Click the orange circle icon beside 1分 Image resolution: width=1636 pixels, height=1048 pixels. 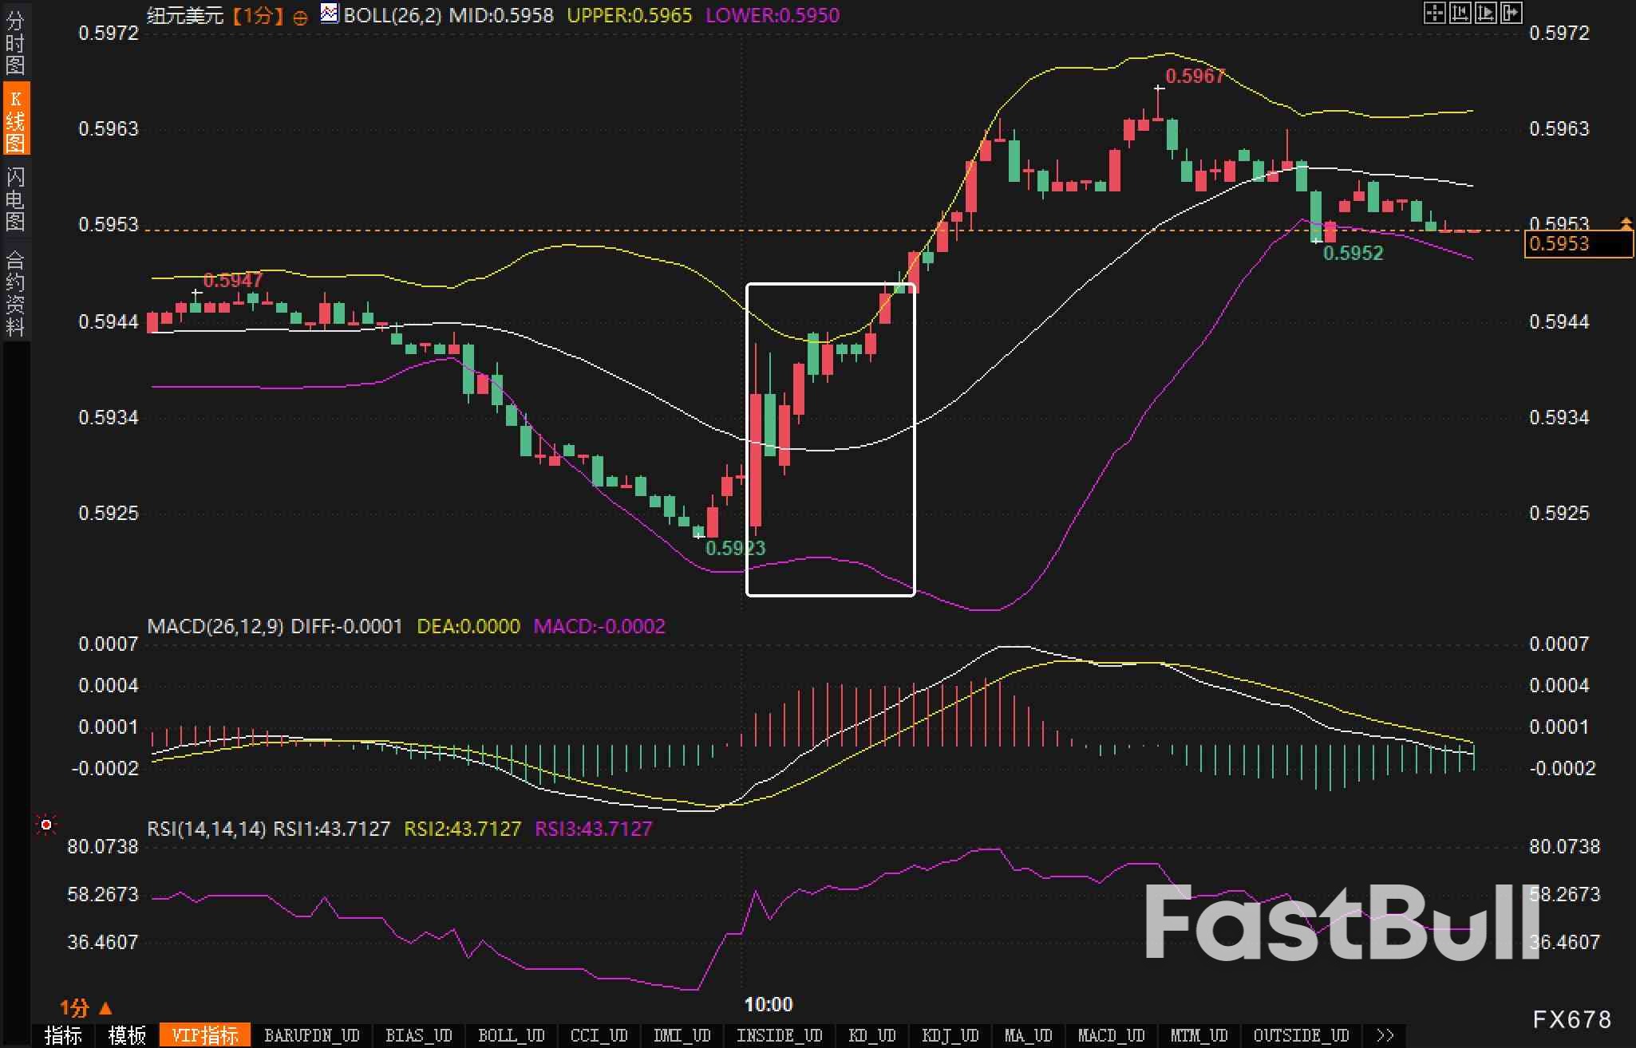click(300, 18)
